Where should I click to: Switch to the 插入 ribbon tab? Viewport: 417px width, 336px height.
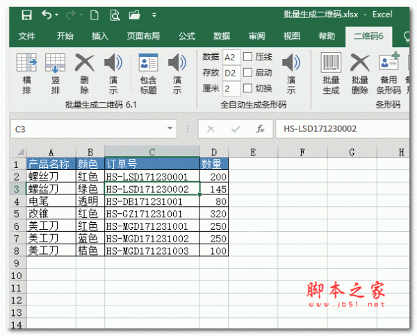(100, 36)
